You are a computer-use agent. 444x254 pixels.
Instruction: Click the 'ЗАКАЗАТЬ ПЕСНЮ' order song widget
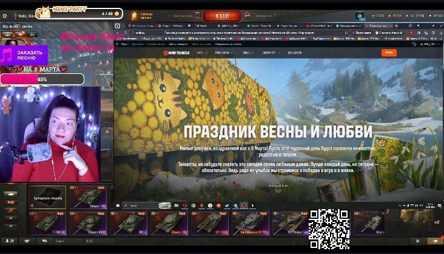point(24,55)
